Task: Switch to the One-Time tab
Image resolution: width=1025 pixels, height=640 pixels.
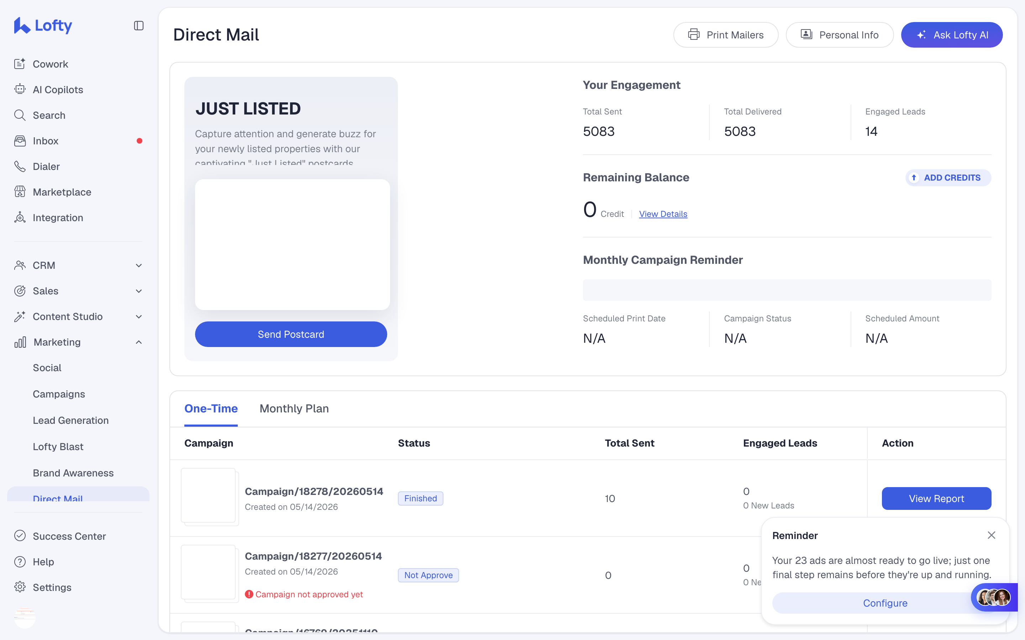Action: 211,409
